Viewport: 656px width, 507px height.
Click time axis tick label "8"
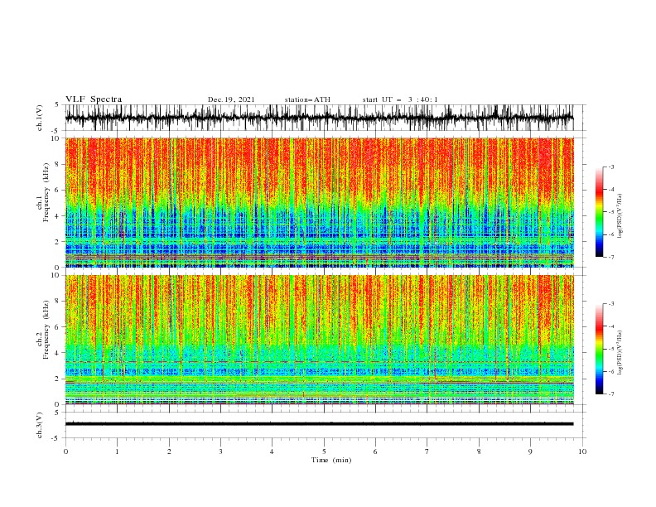pyautogui.click(x=479, y=451)
